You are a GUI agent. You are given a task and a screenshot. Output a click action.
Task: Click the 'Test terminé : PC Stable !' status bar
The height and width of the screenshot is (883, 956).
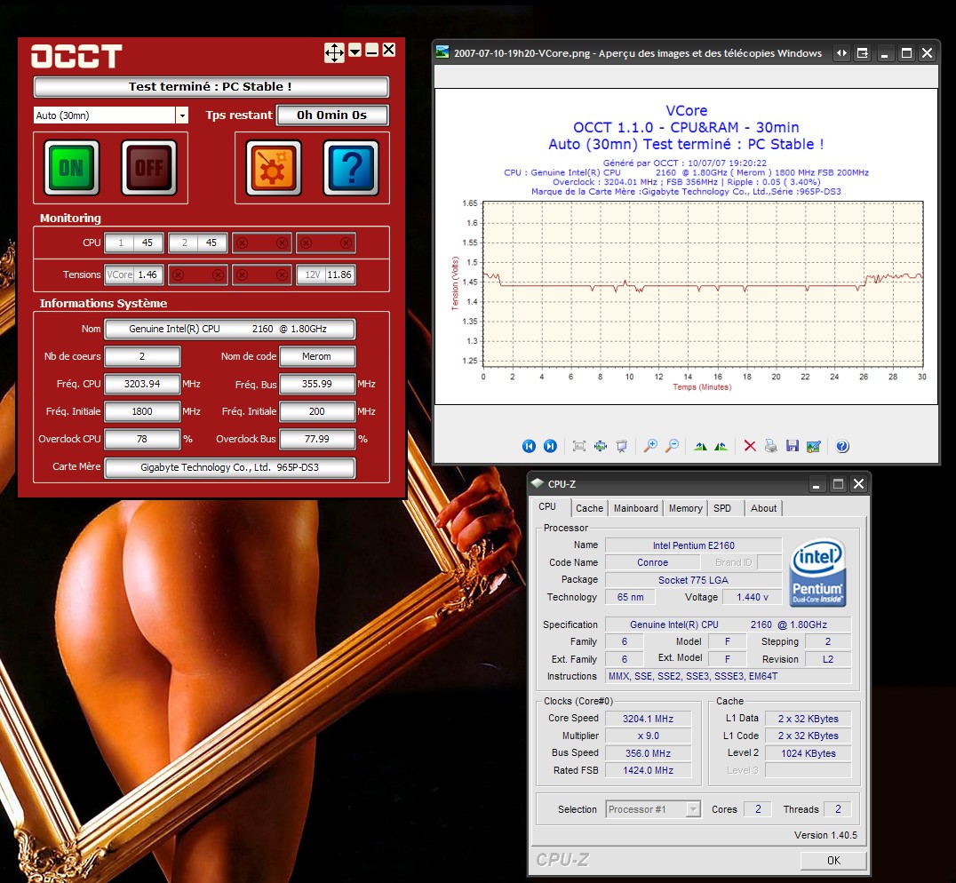click(x=211, y=87)
